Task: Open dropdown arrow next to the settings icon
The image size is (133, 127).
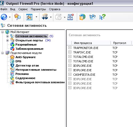Action: pyautogui.click(x=36, y=17)
